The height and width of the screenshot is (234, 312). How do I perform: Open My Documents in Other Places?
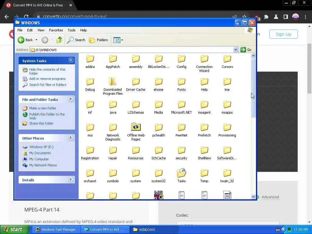tap(40, 153)
